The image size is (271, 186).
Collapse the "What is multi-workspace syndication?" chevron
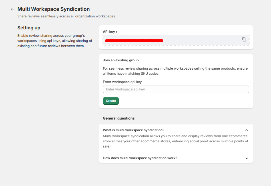[247, 130]
